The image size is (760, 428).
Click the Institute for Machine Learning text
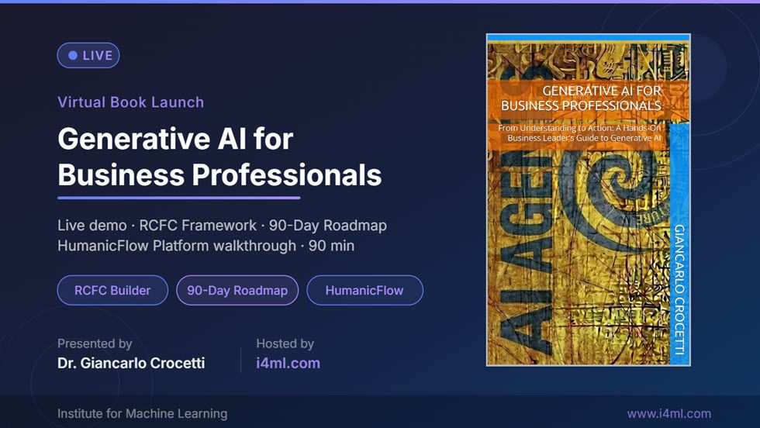tap(142, 413)
